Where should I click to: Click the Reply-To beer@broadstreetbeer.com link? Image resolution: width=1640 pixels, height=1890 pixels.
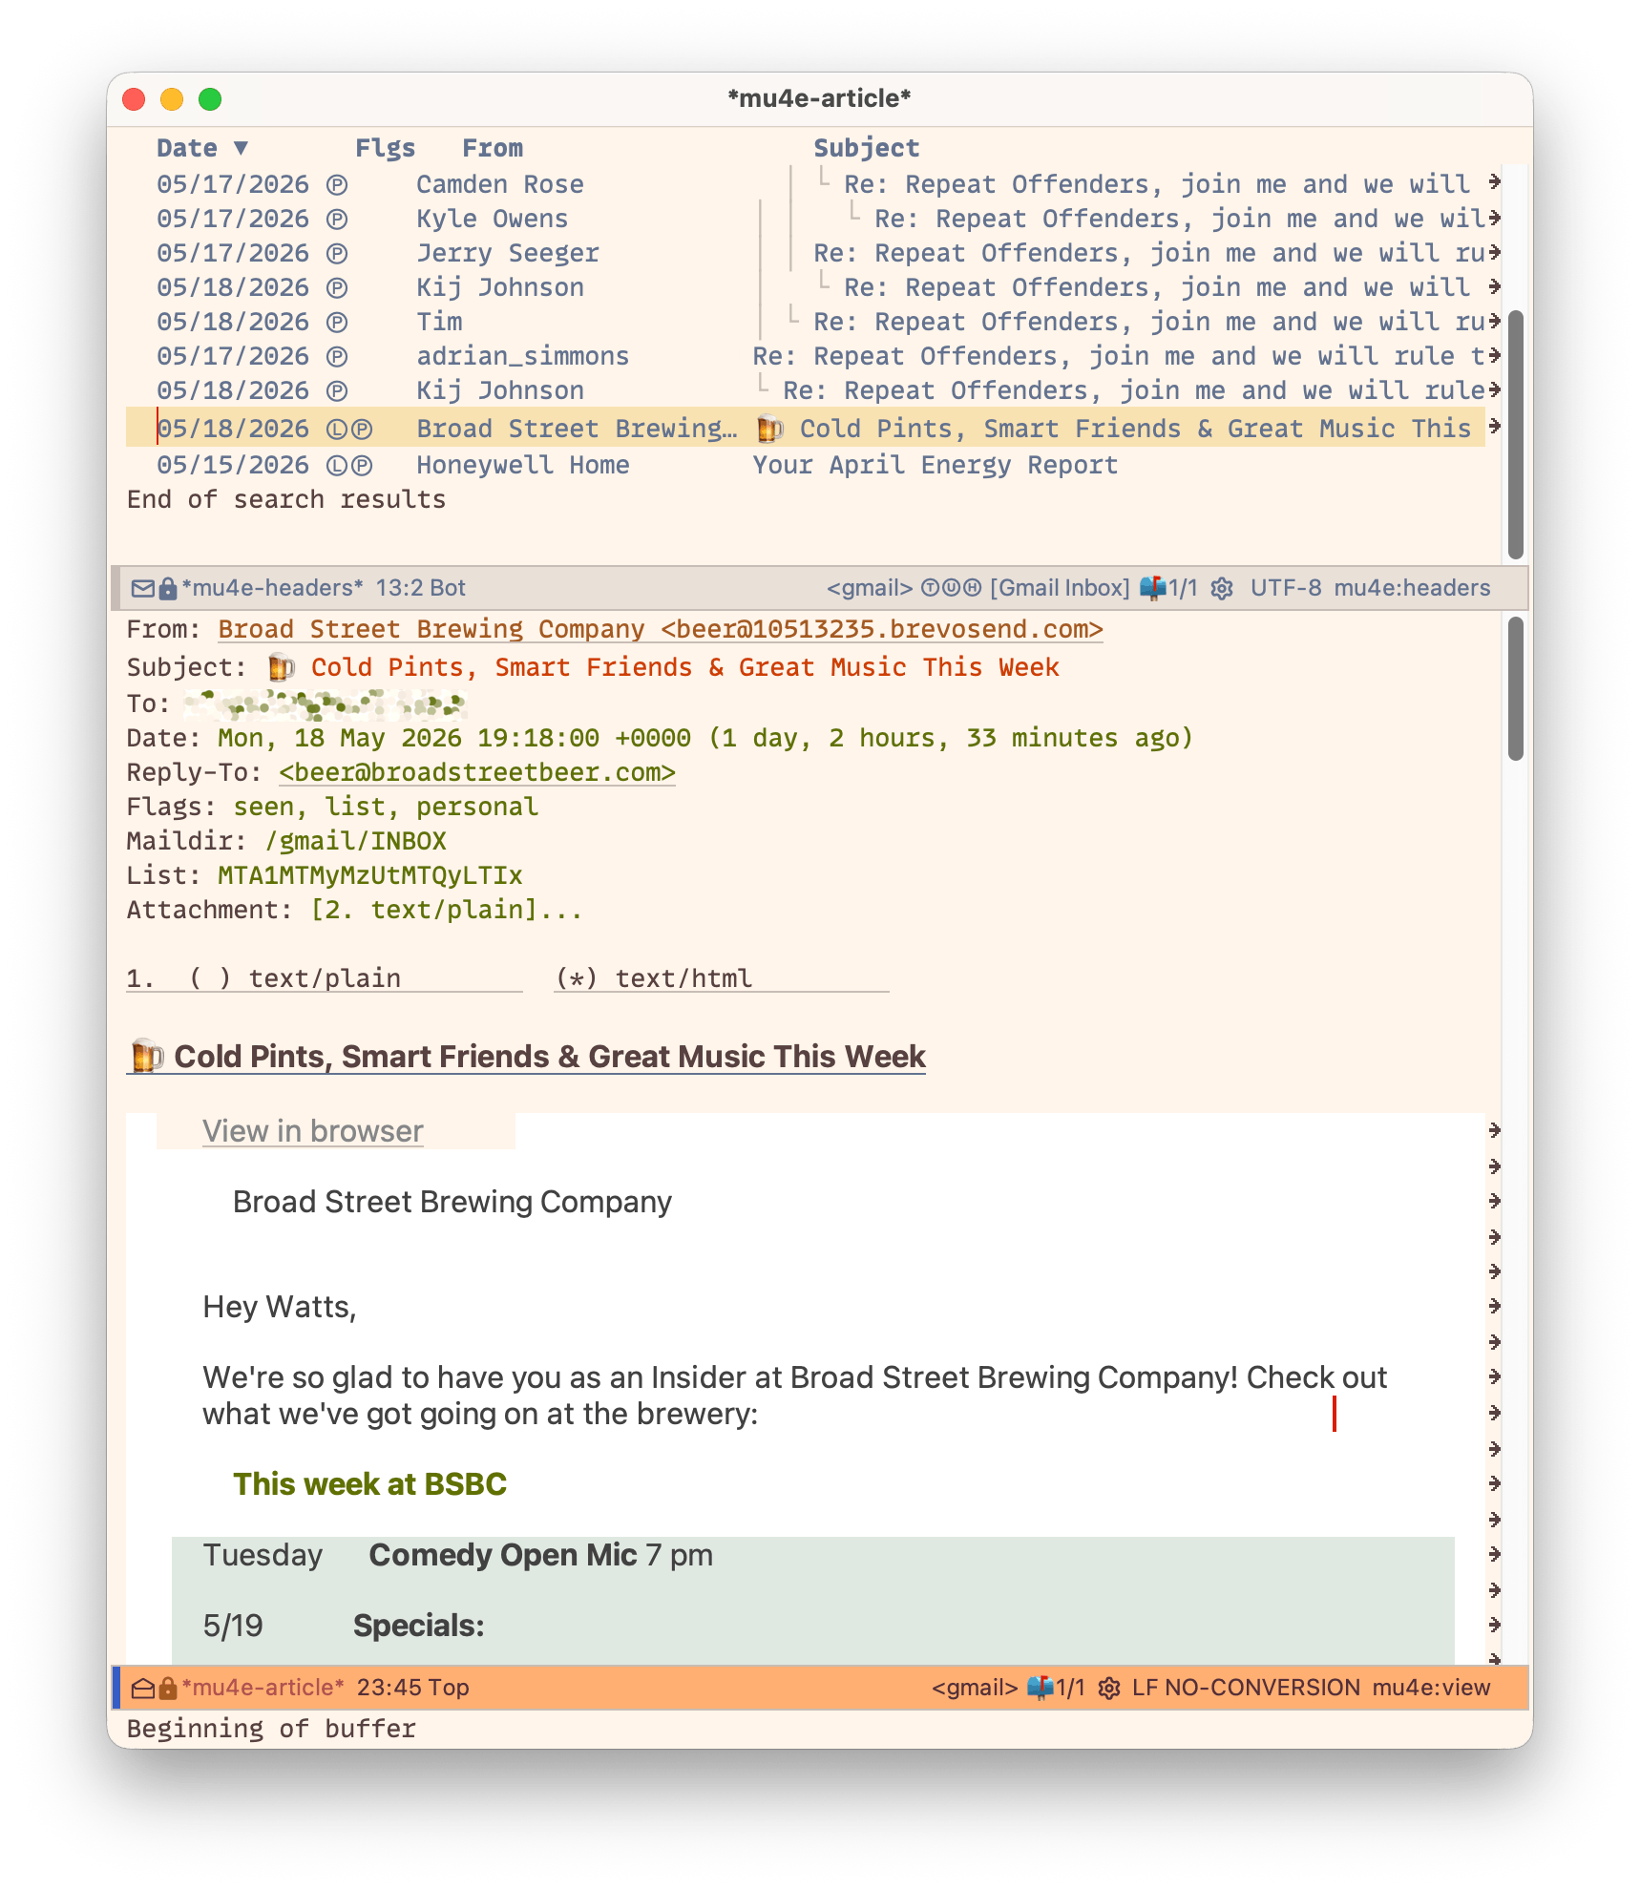click(477, 772)
